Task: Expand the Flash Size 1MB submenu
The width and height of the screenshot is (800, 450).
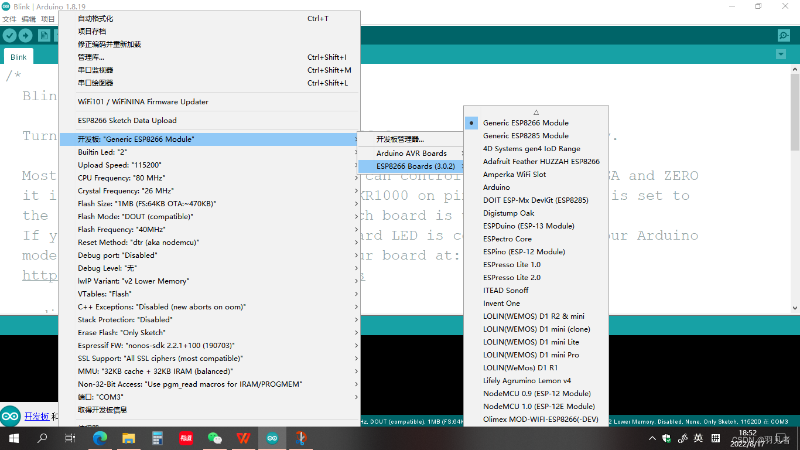Action: click(x=210, y=204)
